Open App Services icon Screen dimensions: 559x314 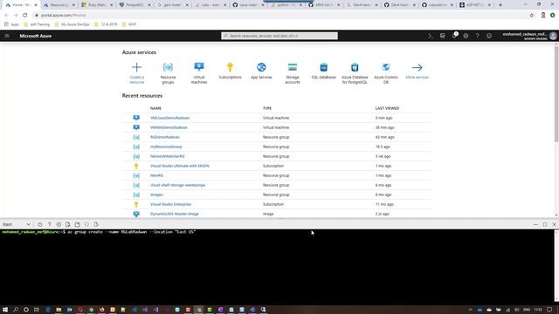tap(261, 67)
